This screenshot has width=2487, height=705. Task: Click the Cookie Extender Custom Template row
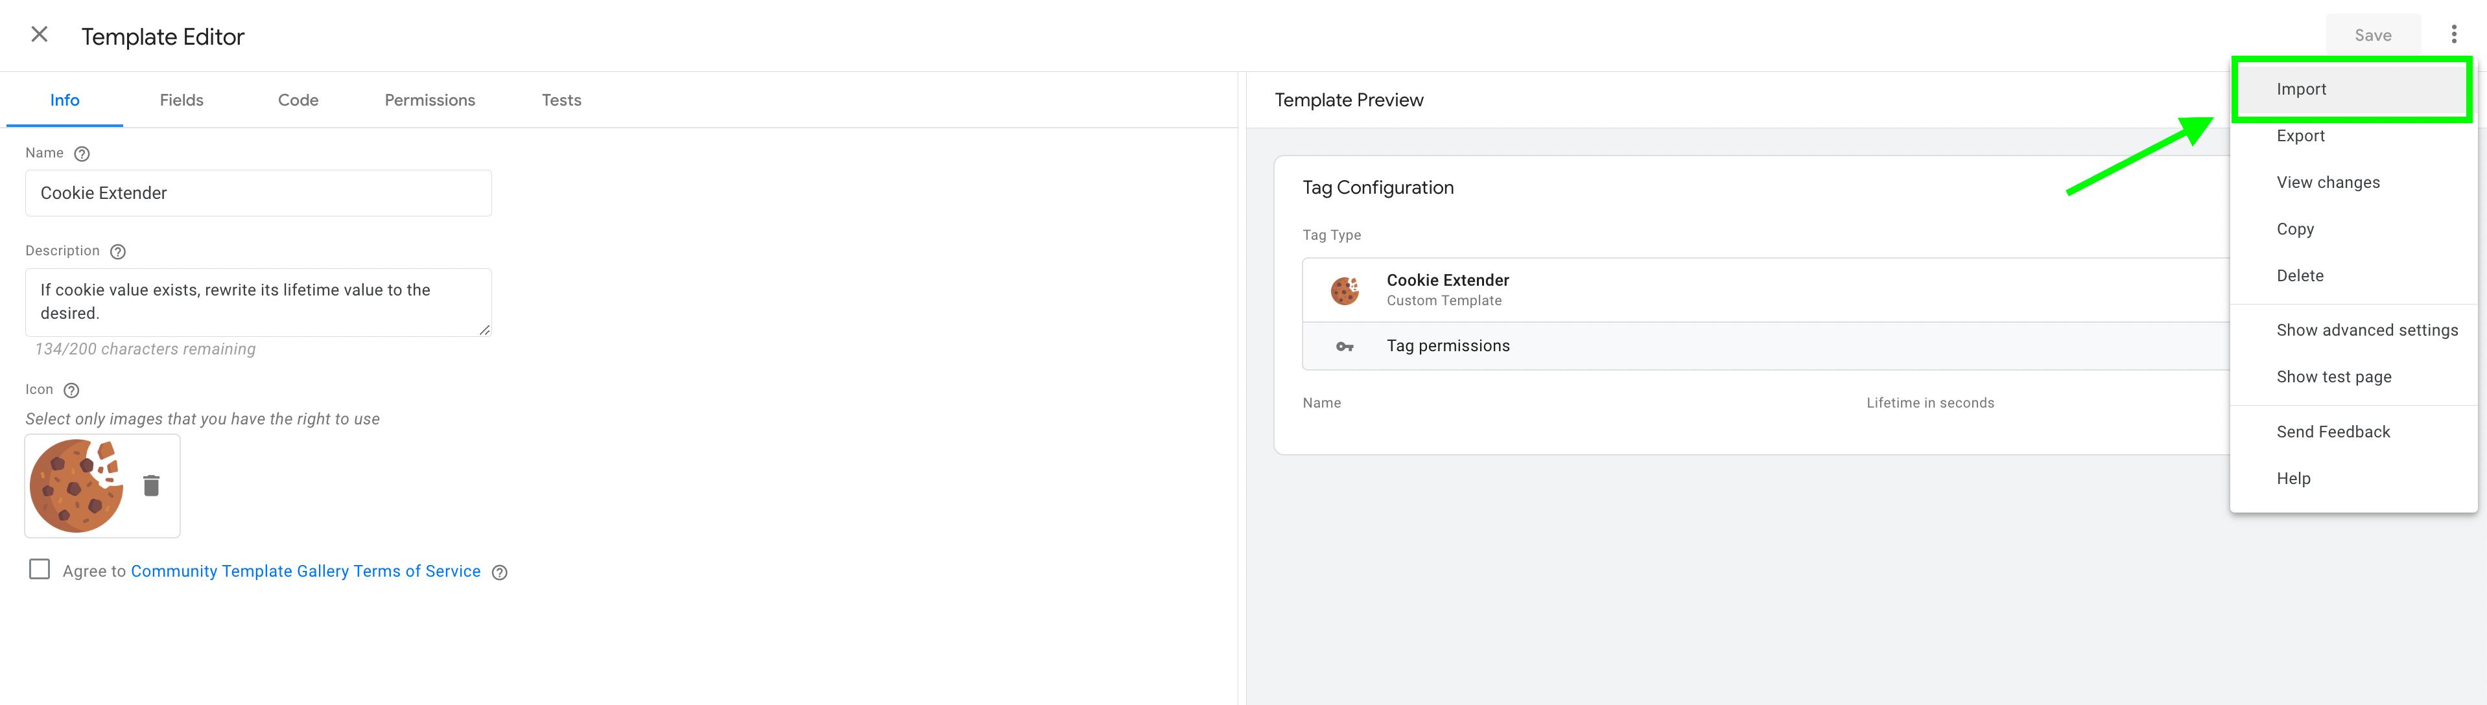click(1766, 290)
